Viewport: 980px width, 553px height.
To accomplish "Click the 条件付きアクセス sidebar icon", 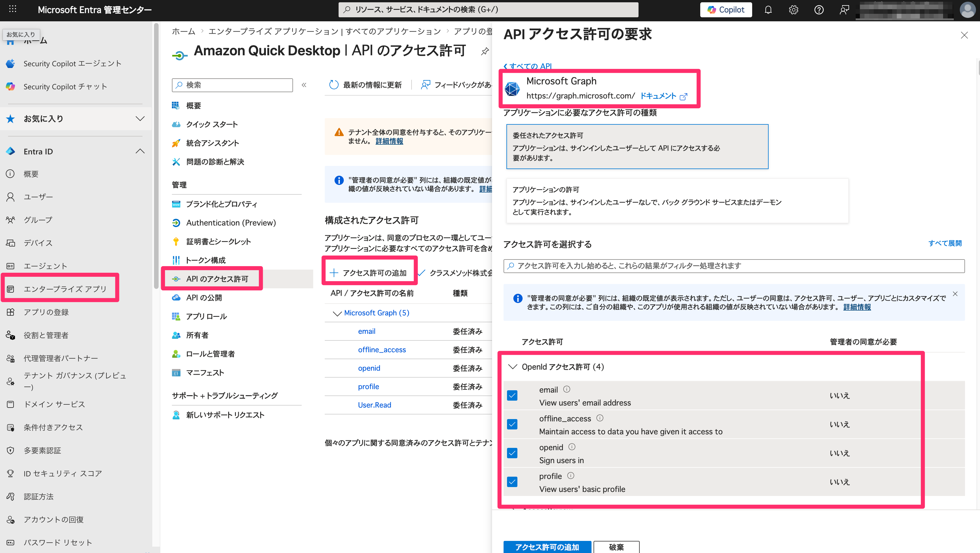I will point(11,427).
